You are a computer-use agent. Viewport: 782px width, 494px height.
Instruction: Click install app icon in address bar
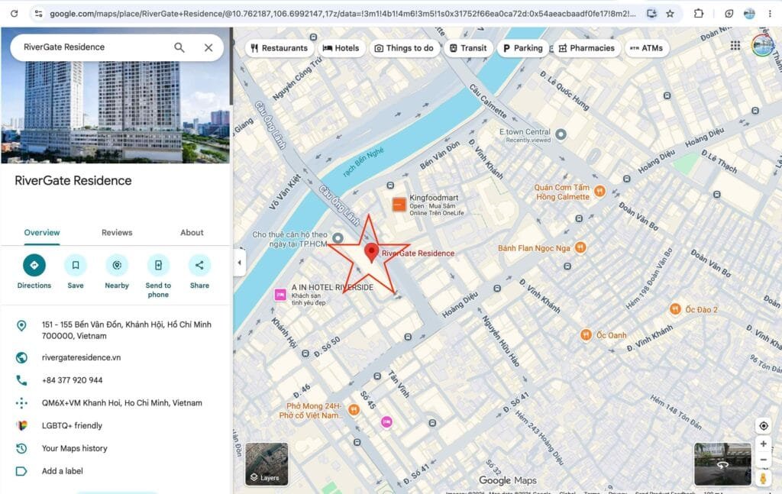pyautogui.click(x=651, y=14)
